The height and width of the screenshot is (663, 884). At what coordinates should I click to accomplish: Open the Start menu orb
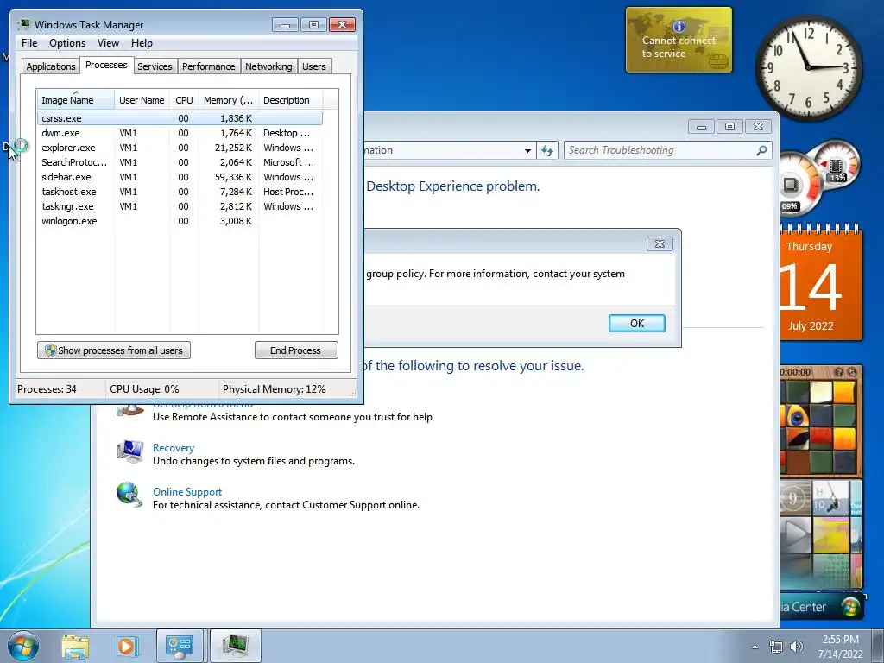pyautogui.click(x=23, y=646)
